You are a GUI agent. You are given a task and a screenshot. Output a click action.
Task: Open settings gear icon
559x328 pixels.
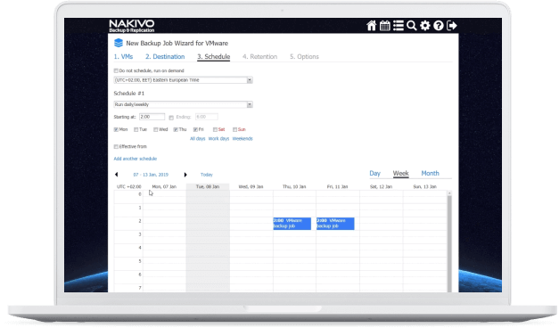(x=425, y=26)
